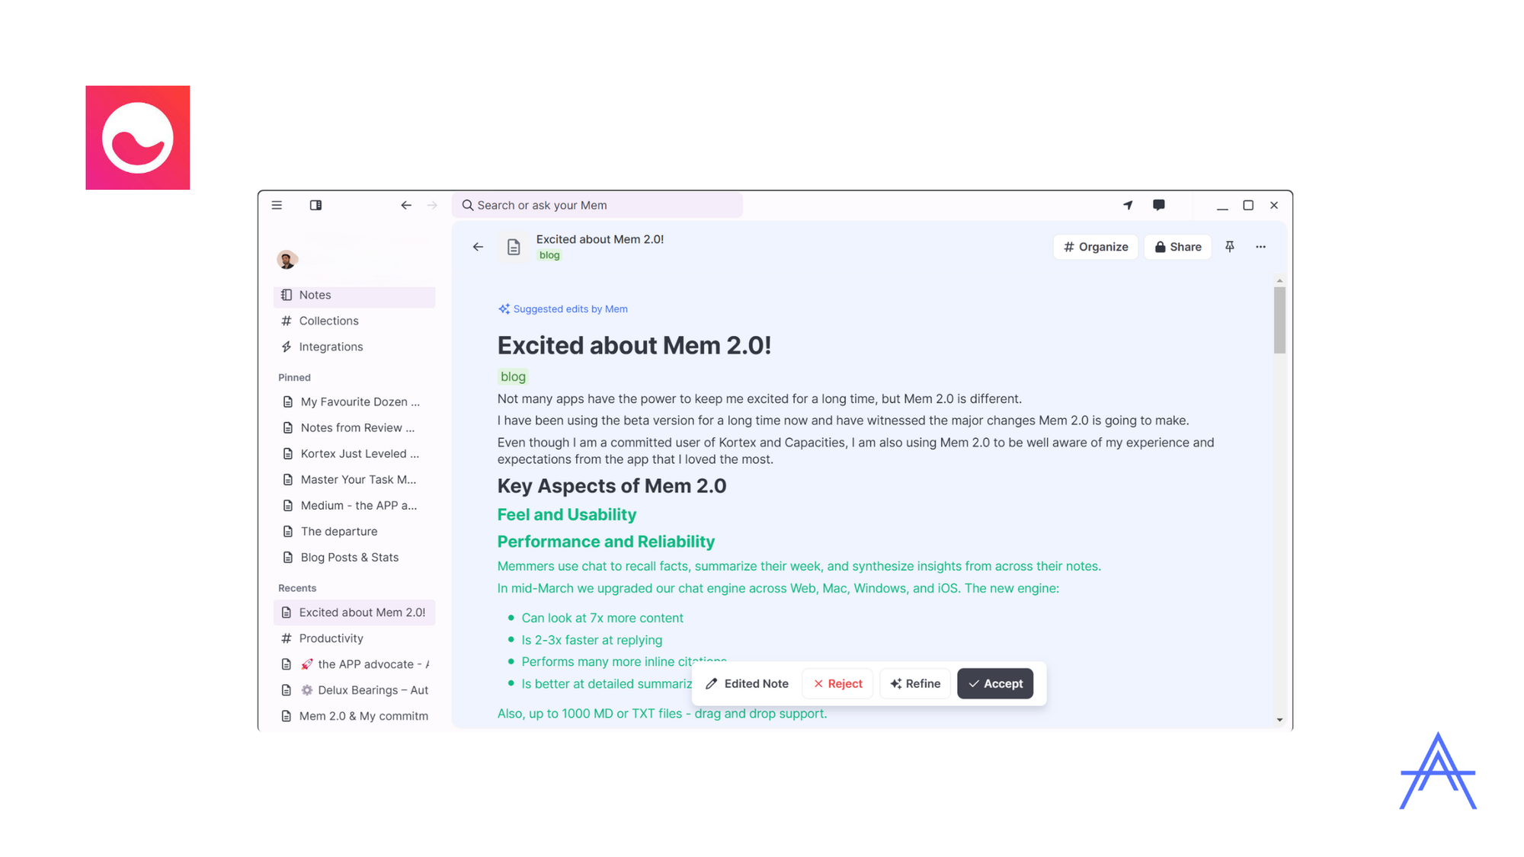Click the paper-plane send icon

(1128, 205)
